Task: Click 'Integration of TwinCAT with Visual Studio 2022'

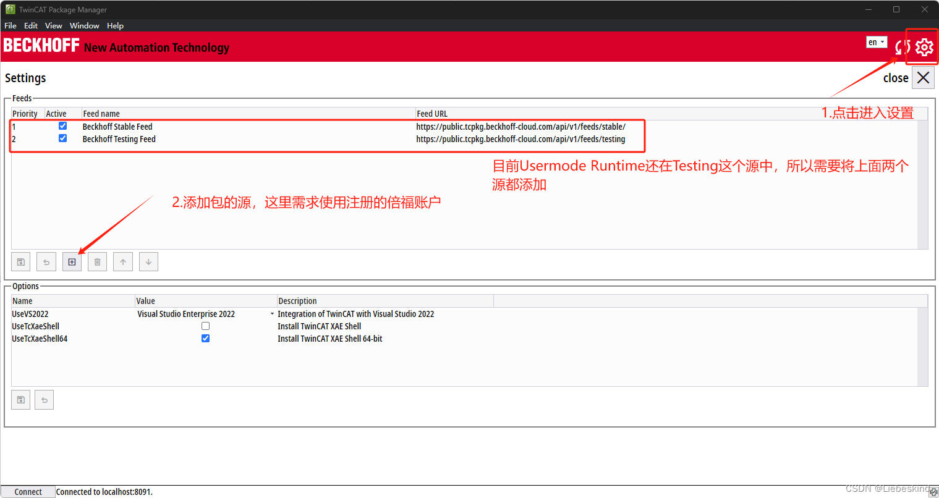Action: click(x=356, y=314)
